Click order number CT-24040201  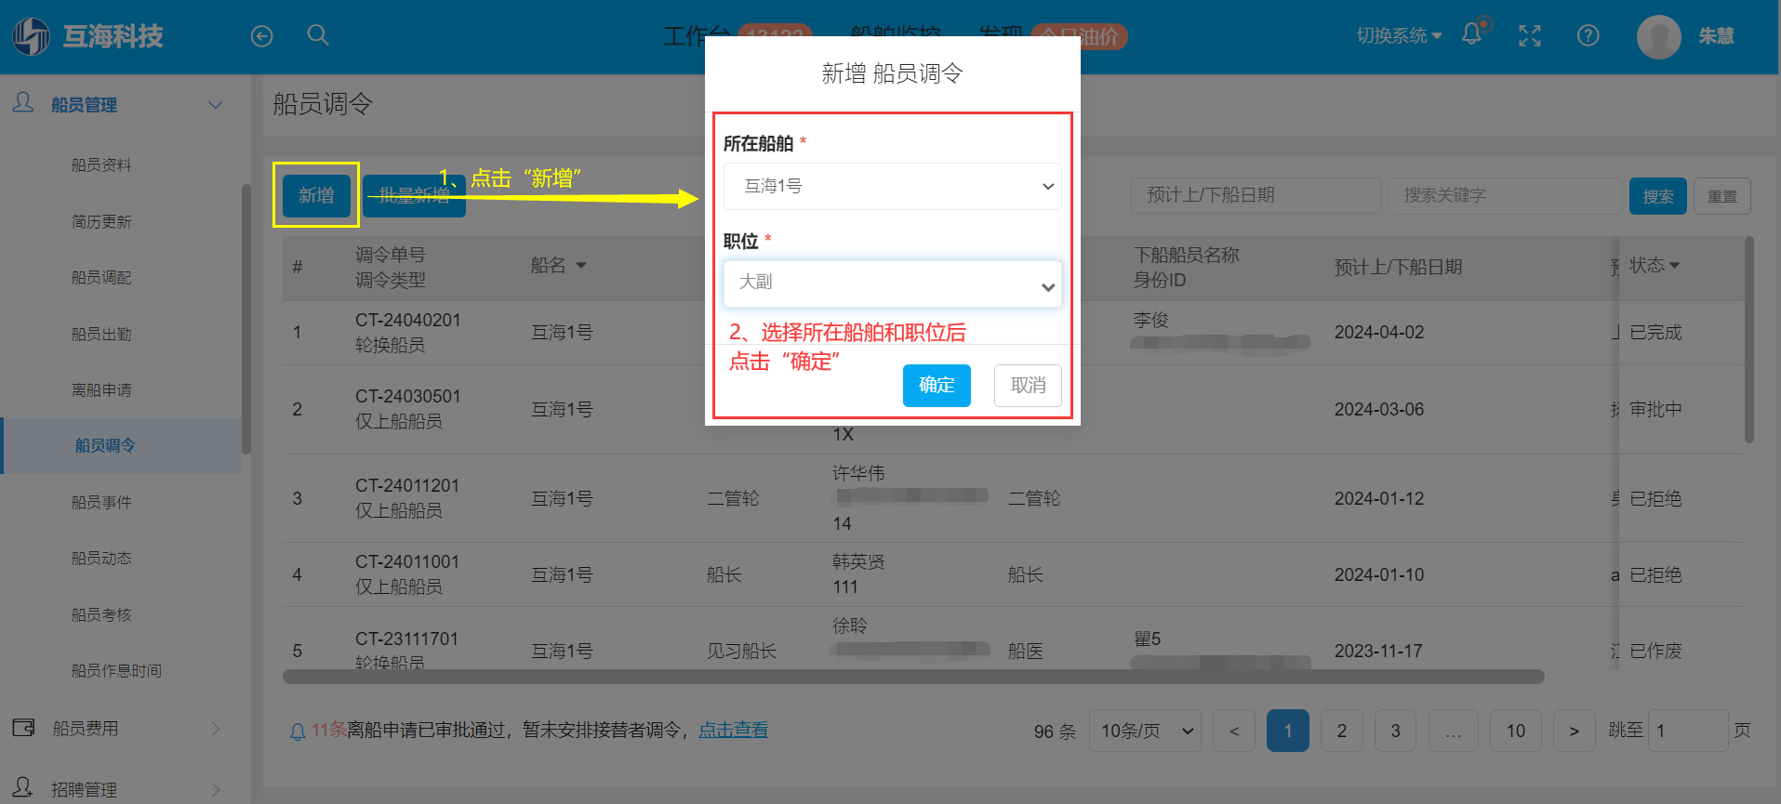[407, 320]
